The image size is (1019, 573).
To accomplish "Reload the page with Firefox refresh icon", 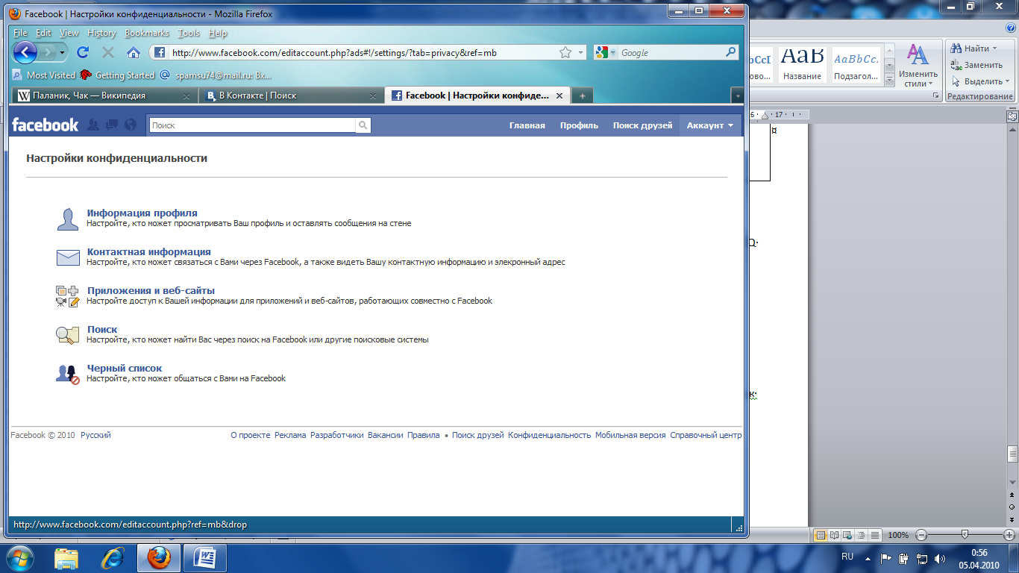I will click(x=83, y=52).
